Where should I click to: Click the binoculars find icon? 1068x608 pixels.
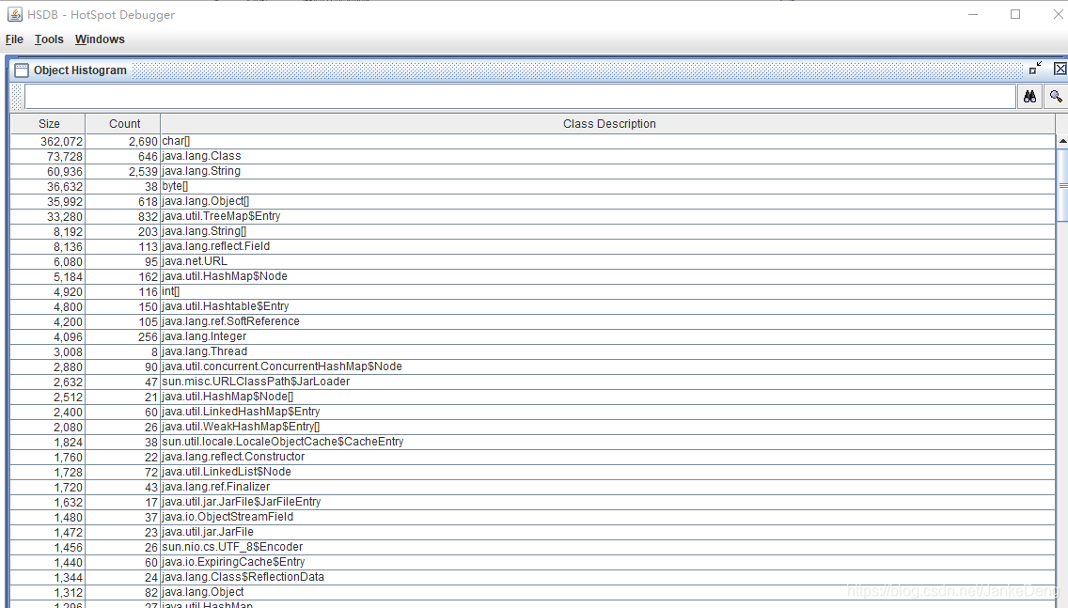pos(1029,97)
